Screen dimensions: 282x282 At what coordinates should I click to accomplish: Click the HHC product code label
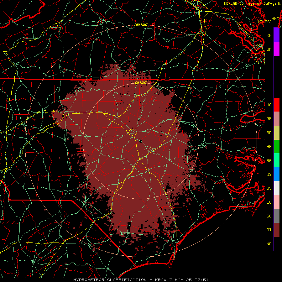coord(275,19)
